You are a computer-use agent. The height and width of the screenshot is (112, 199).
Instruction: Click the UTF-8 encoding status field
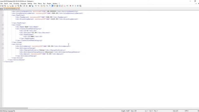click(187, 111)
